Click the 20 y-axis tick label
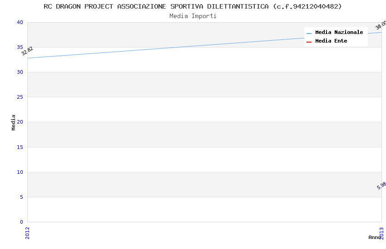 pyautogui.click(x=20, y=122)
